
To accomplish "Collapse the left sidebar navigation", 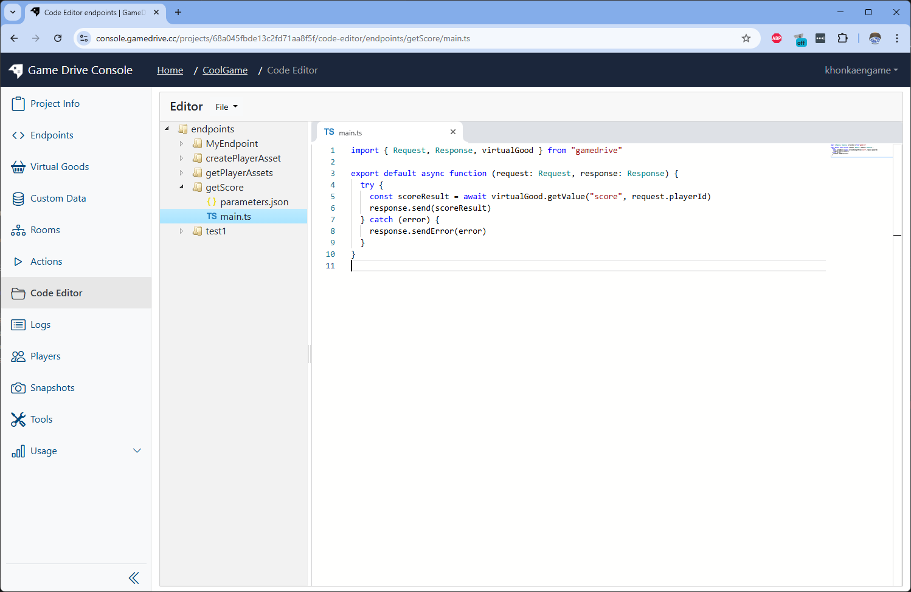I will pos(134,577).
